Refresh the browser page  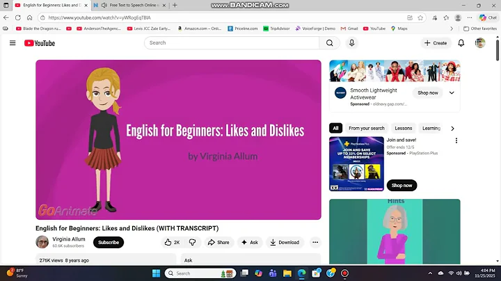[18, 17]
